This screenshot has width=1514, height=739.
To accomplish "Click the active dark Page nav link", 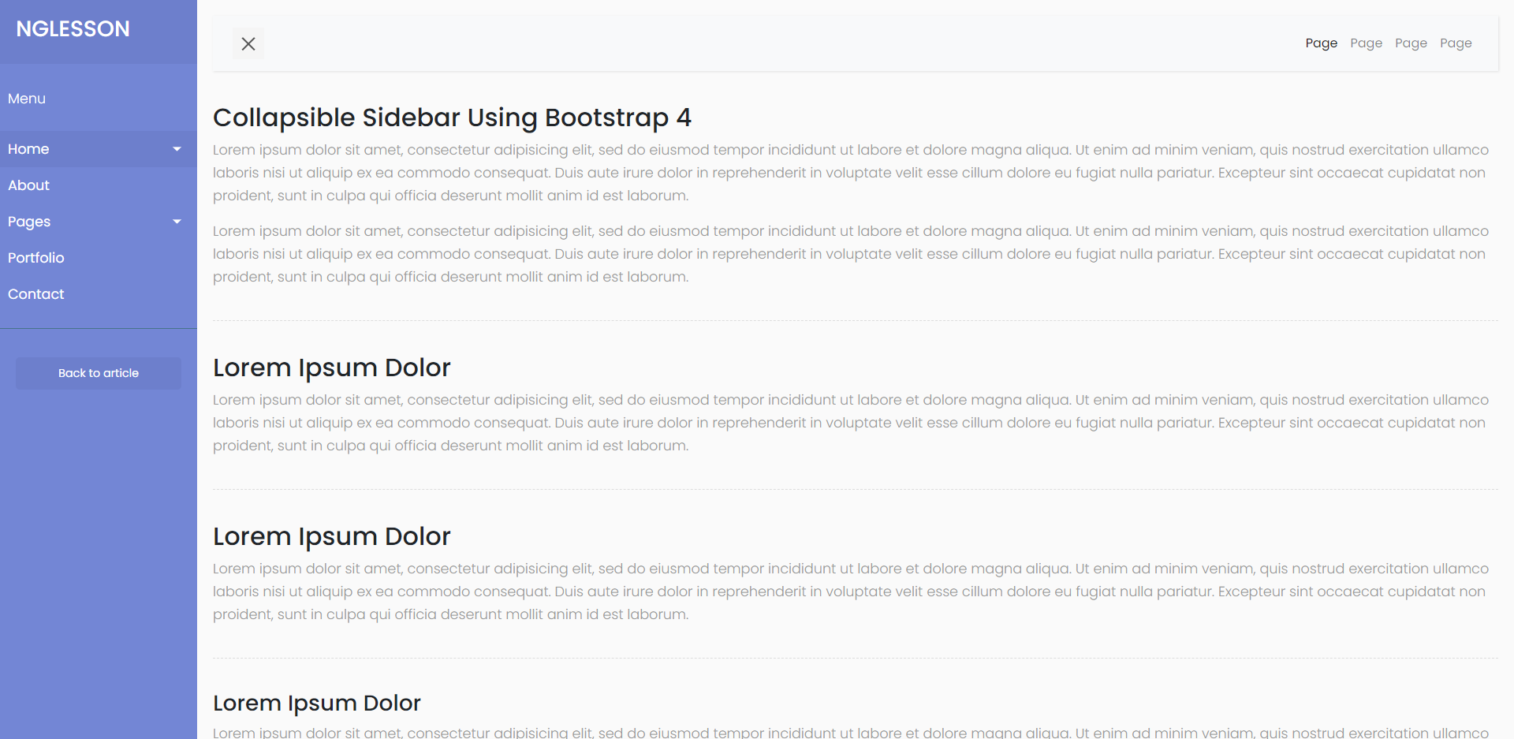I will click(x=1322, y=43).
